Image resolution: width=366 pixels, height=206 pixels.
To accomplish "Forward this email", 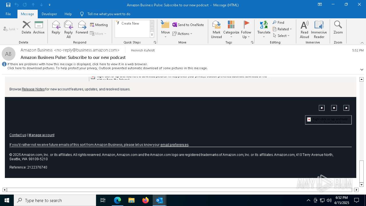I will pyautogui.click(x=82, y=27).
